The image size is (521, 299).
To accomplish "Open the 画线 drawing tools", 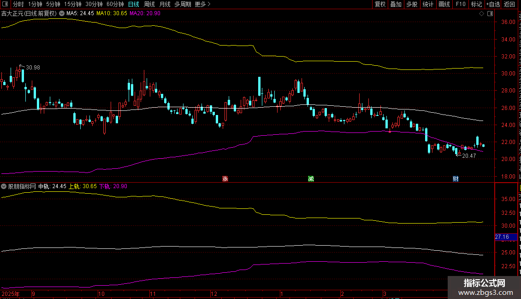I will pyautogui.click(x=444, y=4).
